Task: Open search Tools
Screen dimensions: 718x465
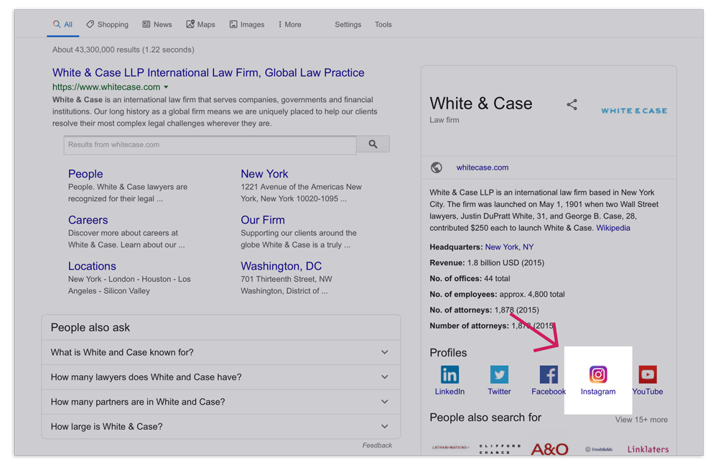Action: coord(383,24)
